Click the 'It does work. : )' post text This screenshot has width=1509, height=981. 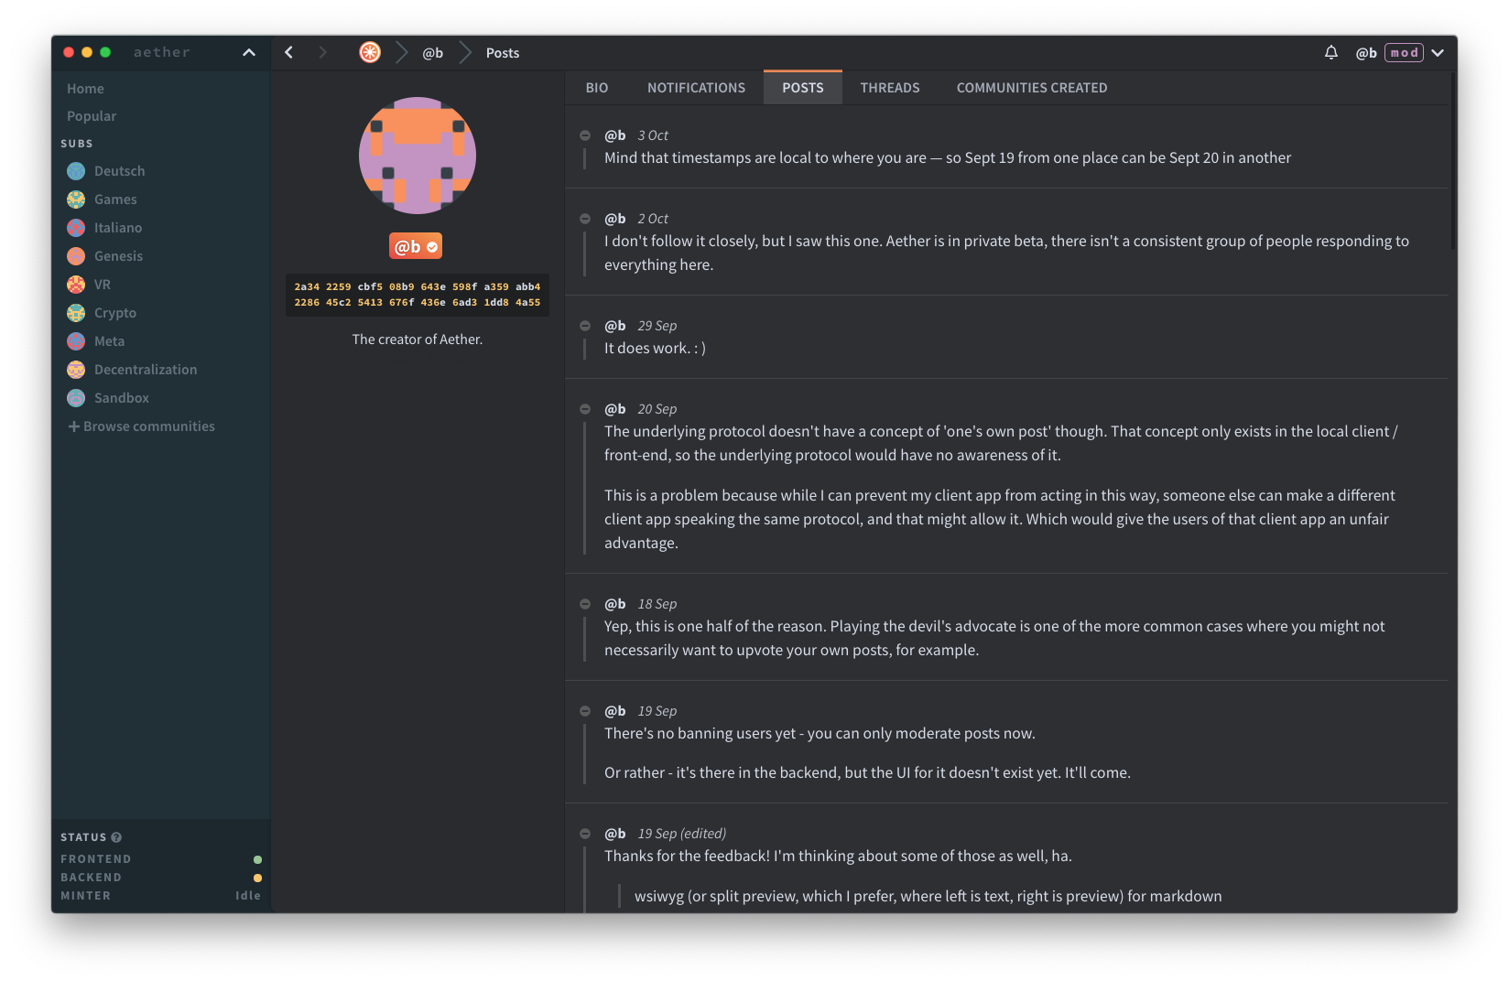click(655, 349)
